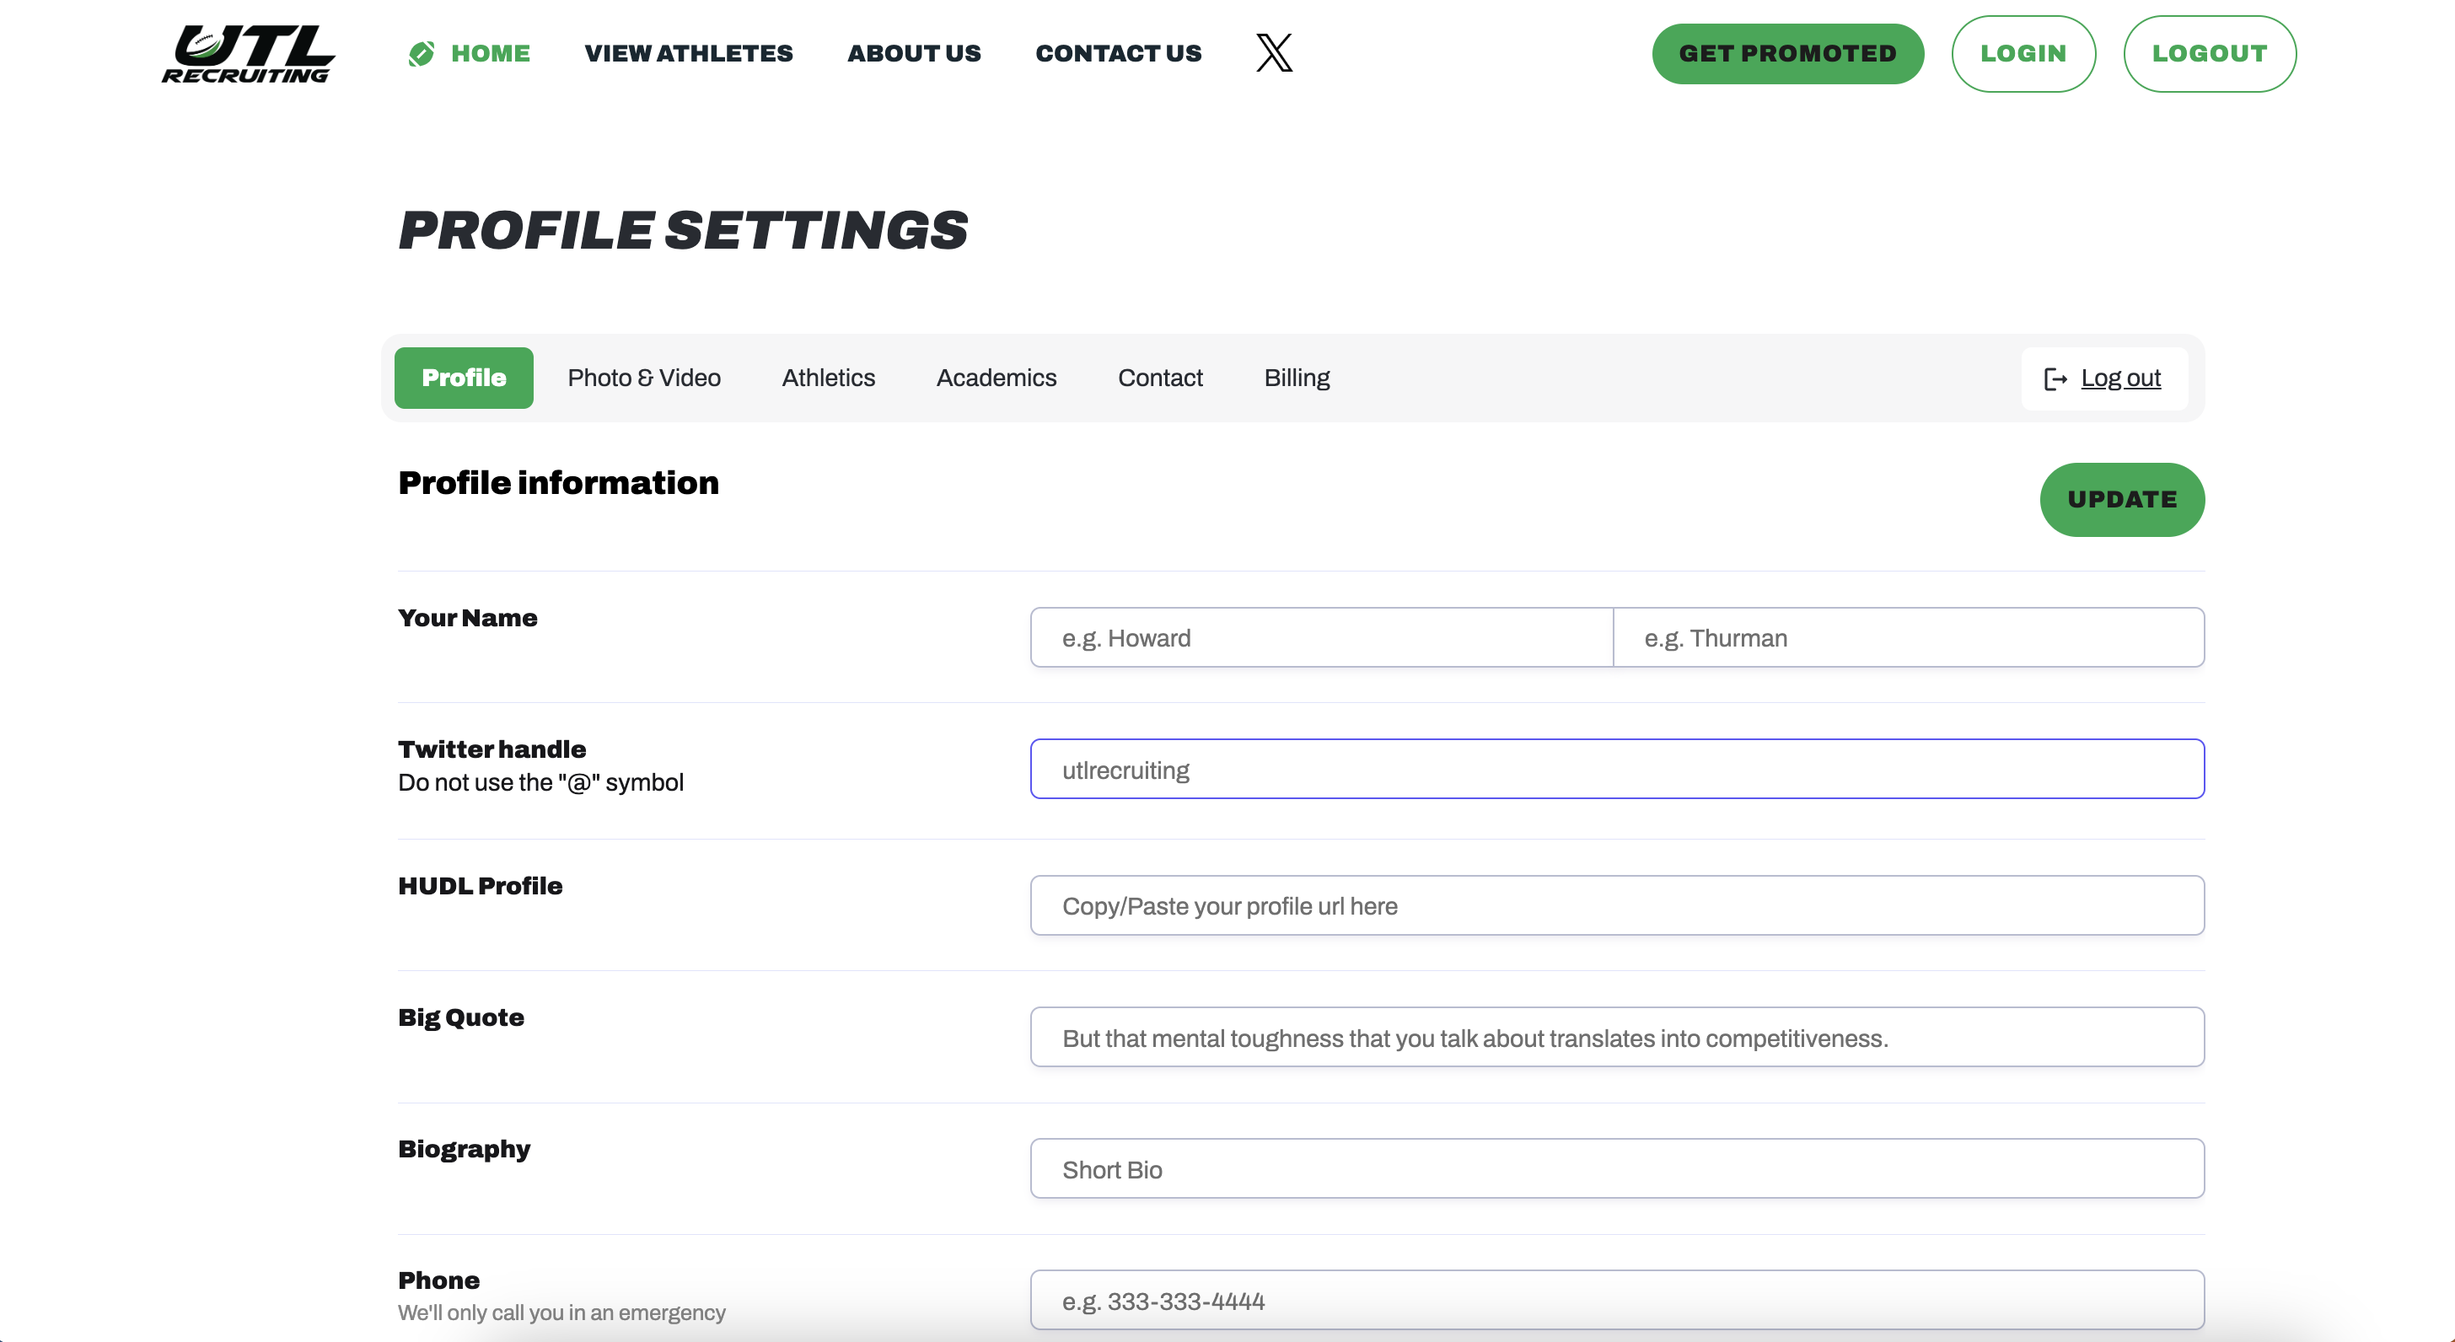Open the About Us page

[x=914, y=53]
